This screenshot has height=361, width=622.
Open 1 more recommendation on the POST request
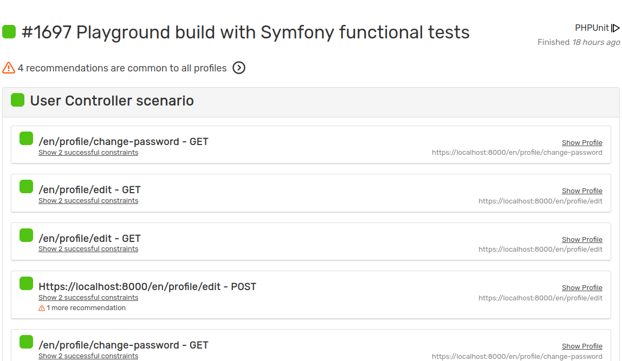click(86, 307)
